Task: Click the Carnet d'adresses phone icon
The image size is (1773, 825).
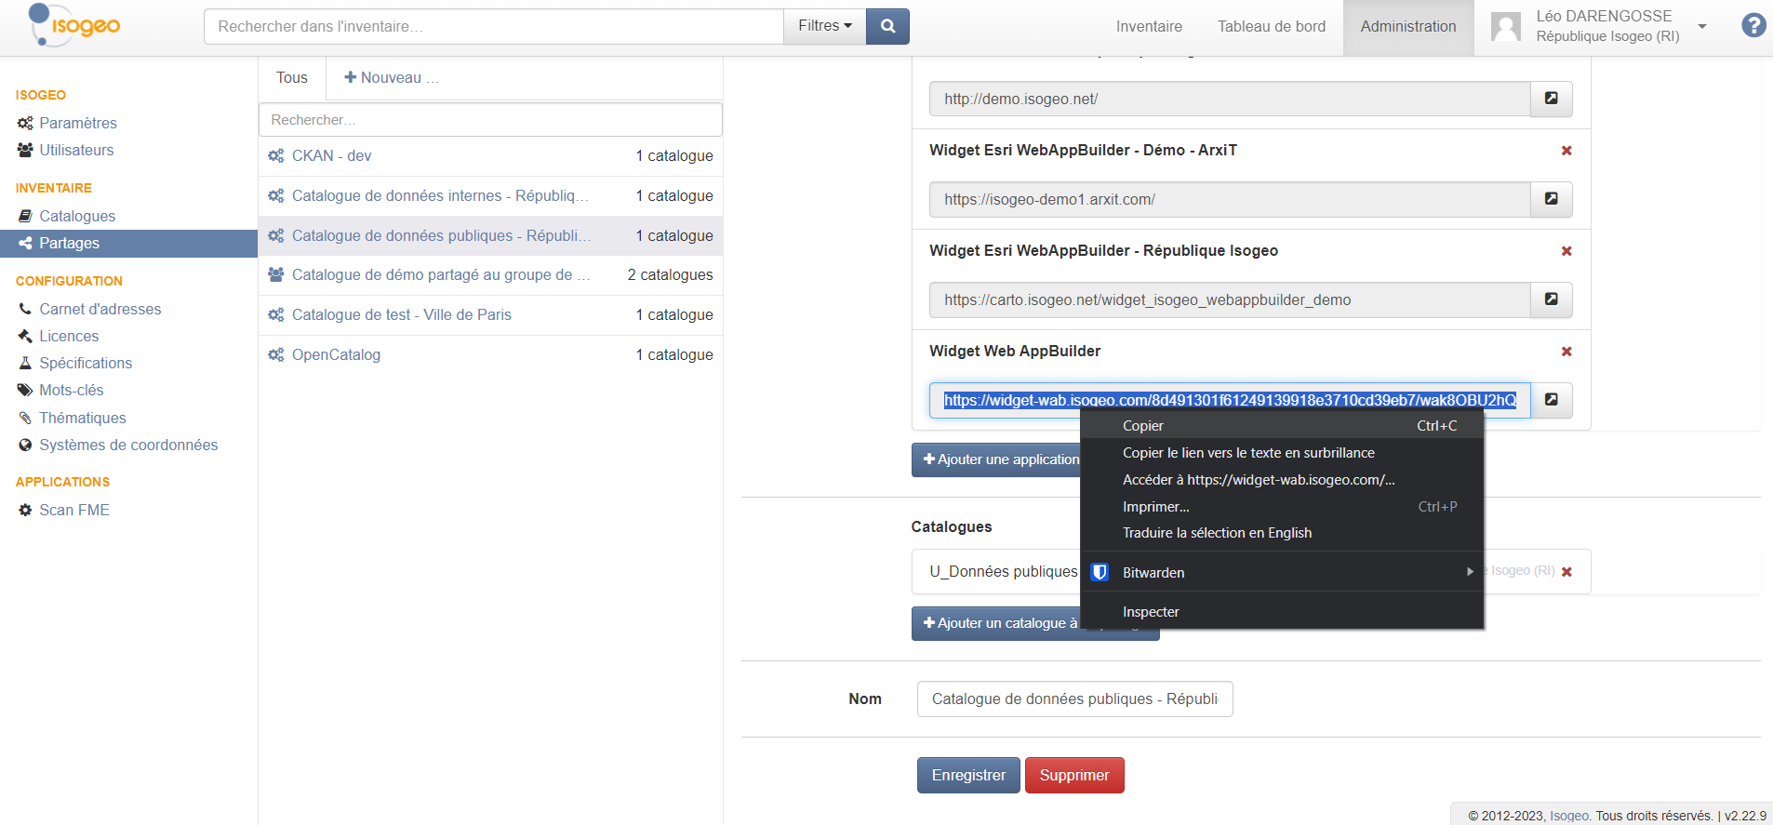Action: point(25,309)
